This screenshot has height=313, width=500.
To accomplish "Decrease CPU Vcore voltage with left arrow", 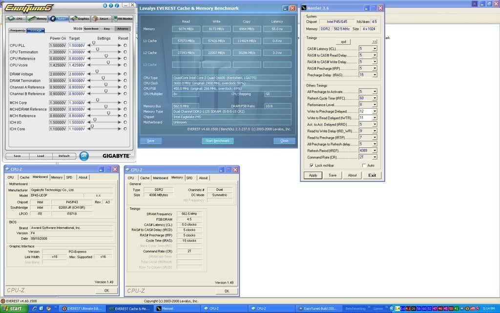I will pyautogui.click(x=89, y=65).
